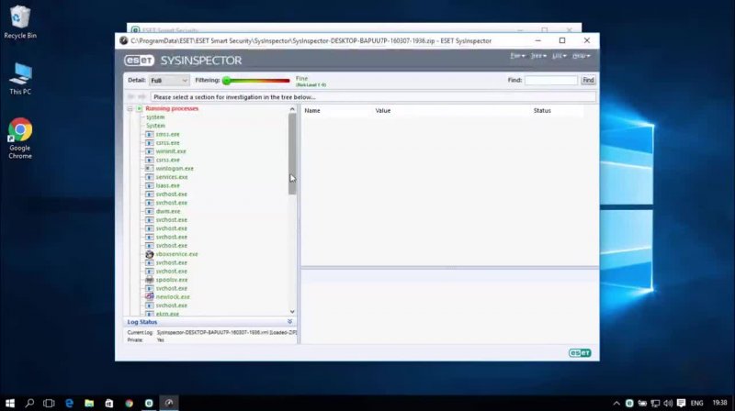This screenshot has height=411, width=735.
Task: Click the back navigation arrow
Action: (x=130, y=96)
